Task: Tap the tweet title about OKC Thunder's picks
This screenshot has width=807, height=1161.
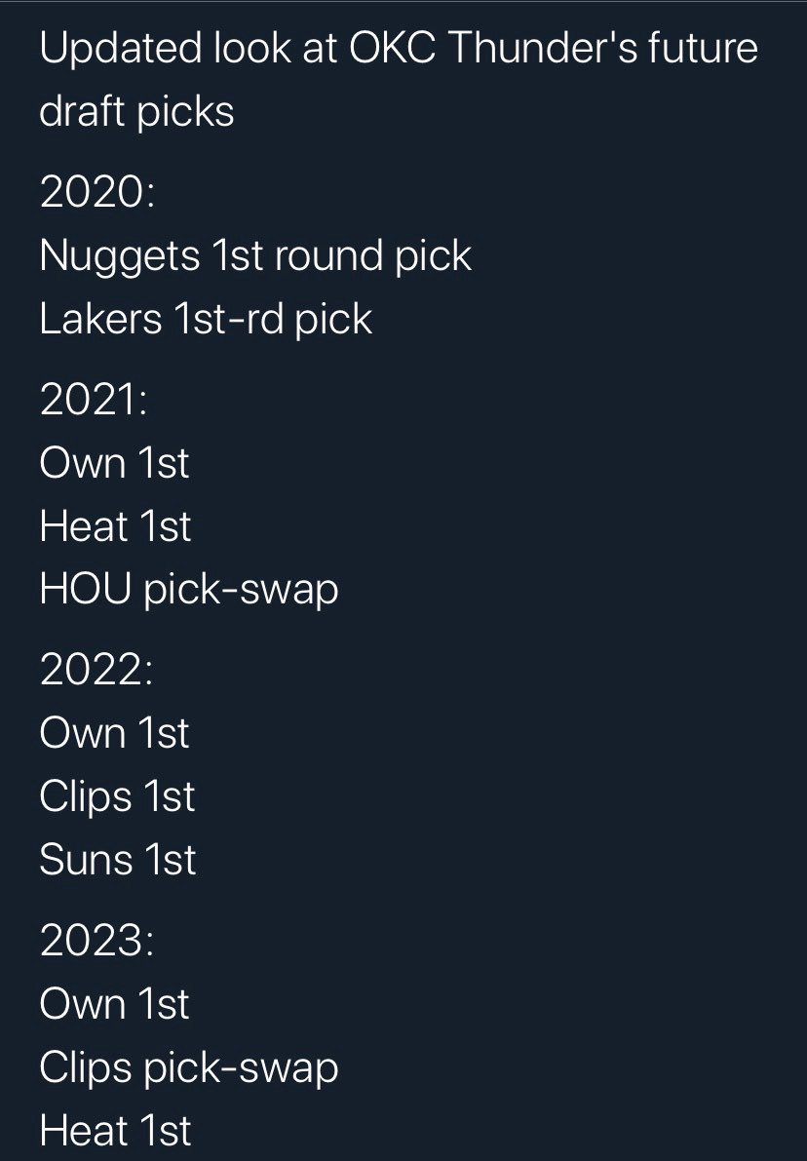Action: click(399, 79)
